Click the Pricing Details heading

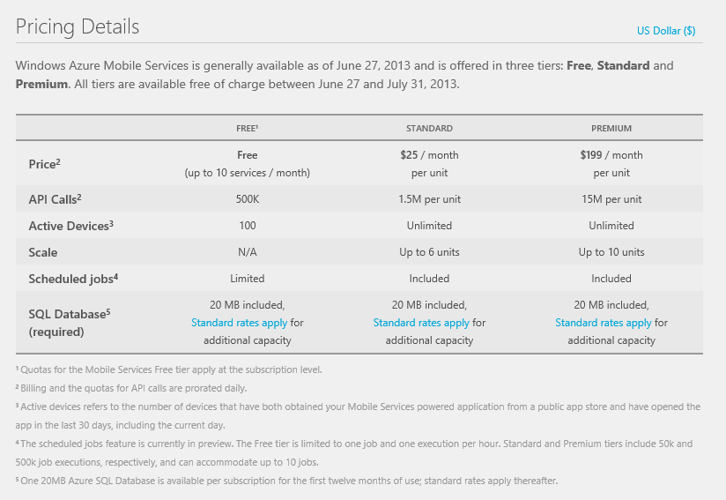[x=78, y=26]
